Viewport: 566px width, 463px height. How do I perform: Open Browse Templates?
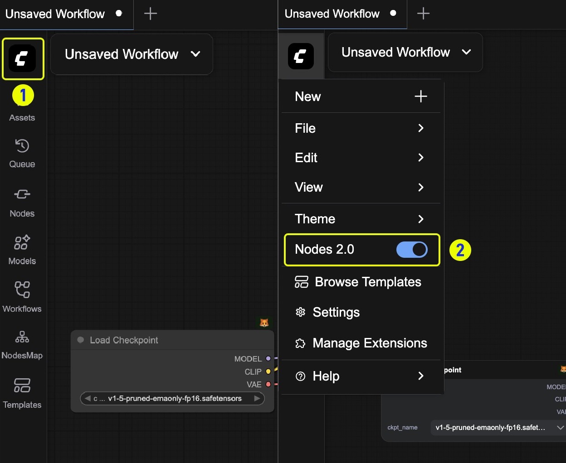click(x=361, y=282)
